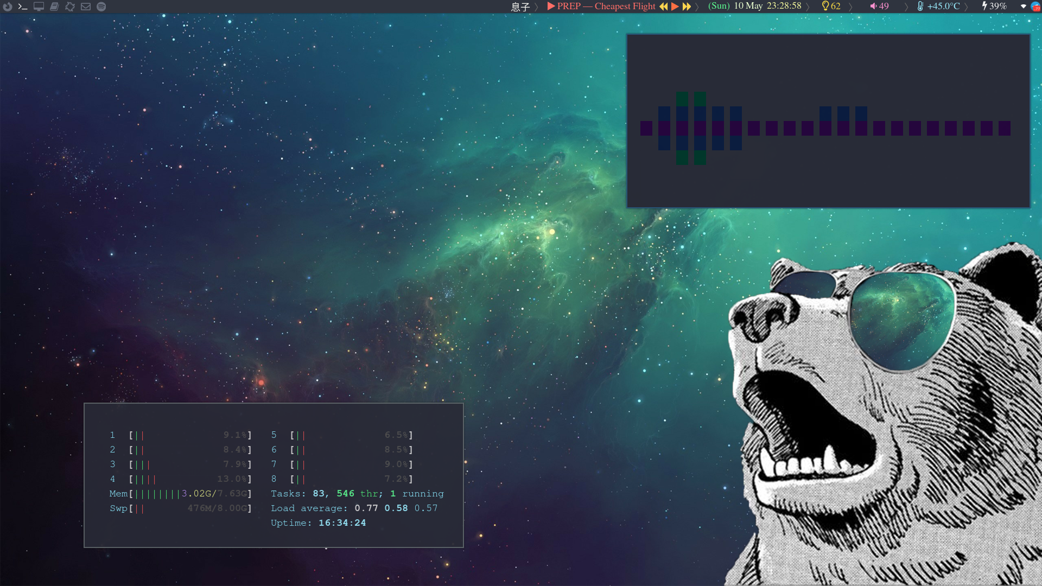Open the Spotify icon in the bar
Screen dimensions: 1042x586
click(101, 7)
